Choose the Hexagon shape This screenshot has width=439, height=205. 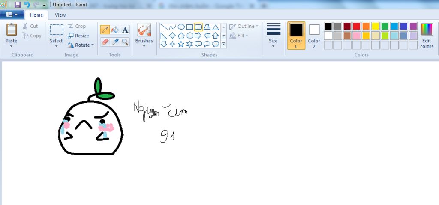pyautogui.click(x=190, y=36)
